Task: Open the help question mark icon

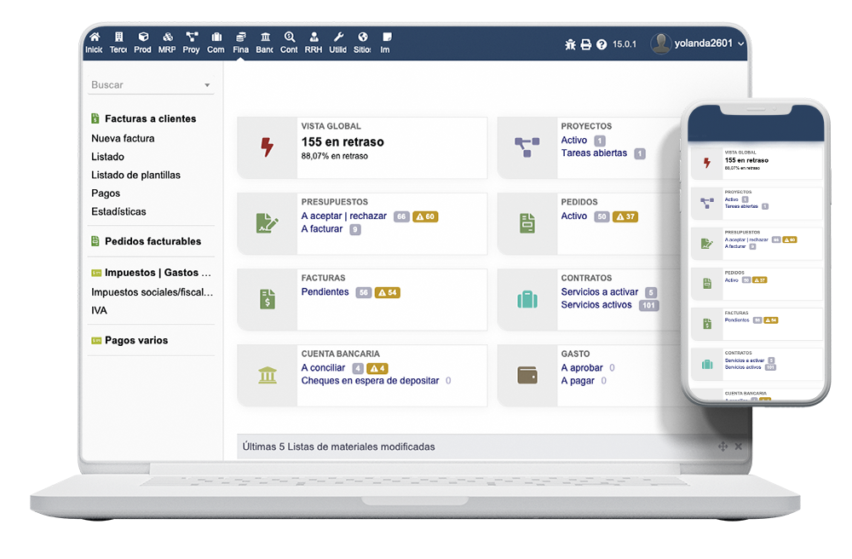Action: (x=602, y=44)
